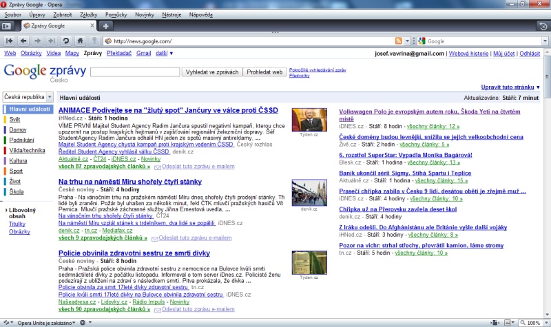Screen dimensions: 551x327
Task: Click the site favicon in address bar
Action: (108, 41)
